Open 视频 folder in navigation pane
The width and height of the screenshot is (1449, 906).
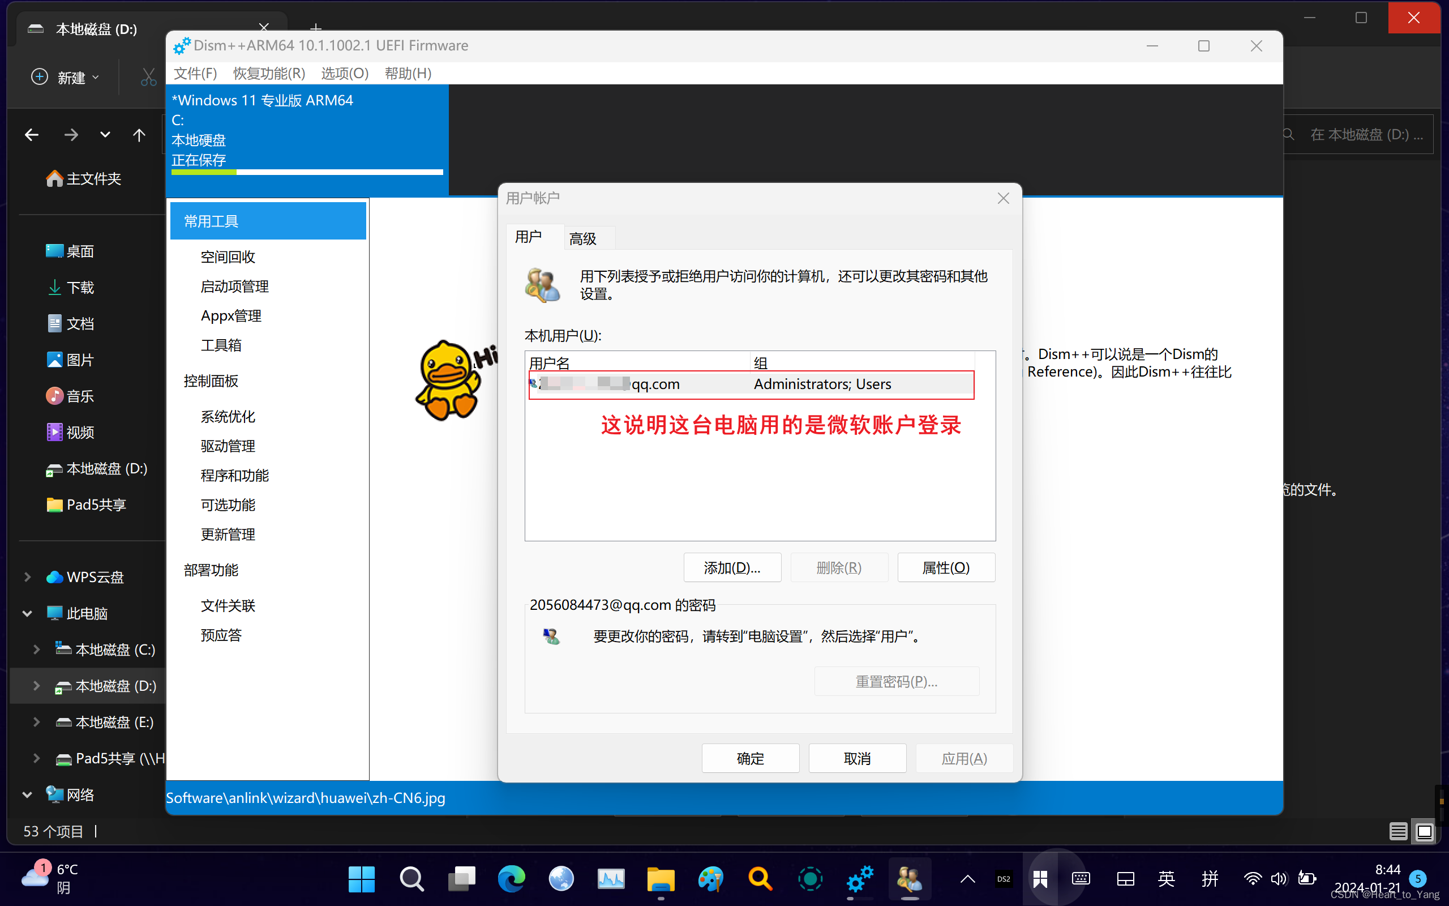click(70, 432)
